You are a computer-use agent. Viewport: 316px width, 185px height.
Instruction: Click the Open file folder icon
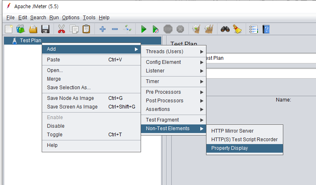coord(33,29)
